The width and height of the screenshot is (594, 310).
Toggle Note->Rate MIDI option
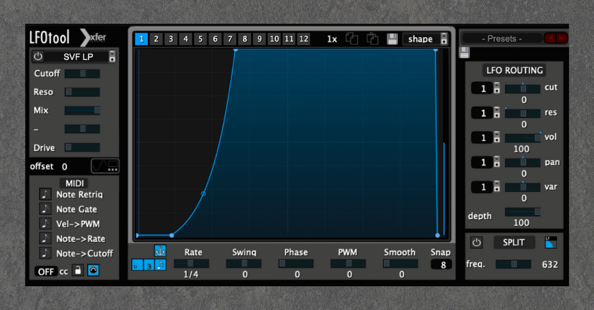pos(45,239)
